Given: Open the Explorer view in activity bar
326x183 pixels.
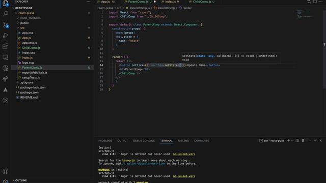Looking at the screenshot, I should tap(6, 3).
